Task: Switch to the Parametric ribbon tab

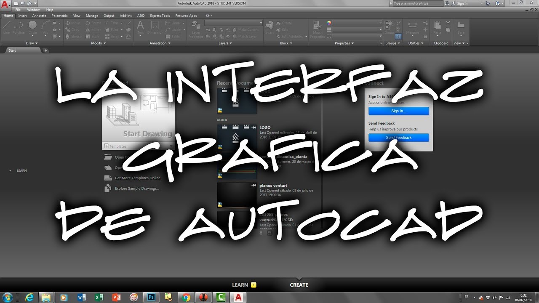Action: 59,16
